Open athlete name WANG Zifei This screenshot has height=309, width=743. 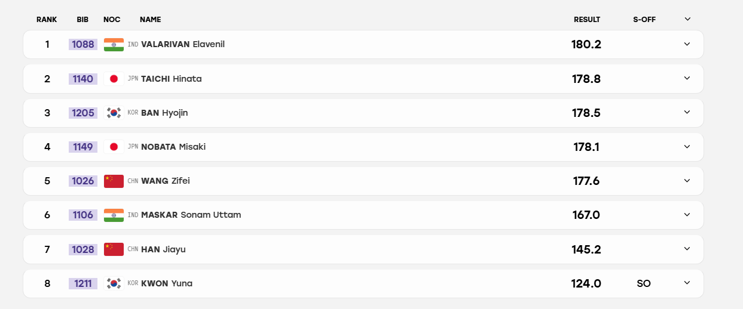pos(166,181)
